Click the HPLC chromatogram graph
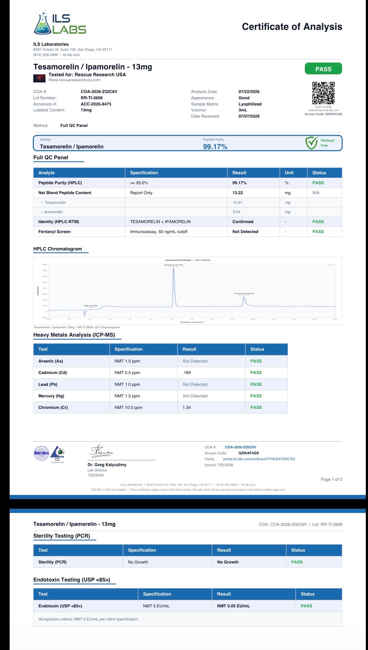368x650 pixels. click(188, 291)
